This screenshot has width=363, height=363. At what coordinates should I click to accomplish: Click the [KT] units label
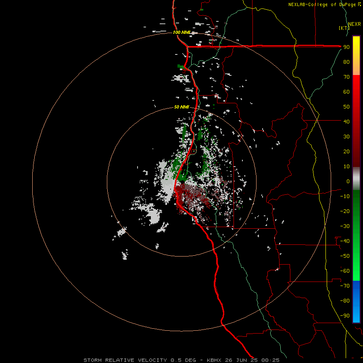(x=344, y=28)
